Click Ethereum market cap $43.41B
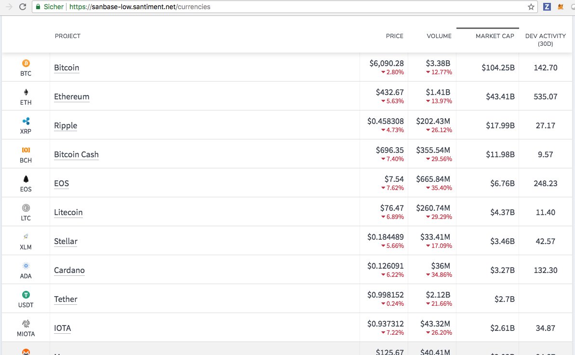Screen dimensions: 575x355 (500, 96)
